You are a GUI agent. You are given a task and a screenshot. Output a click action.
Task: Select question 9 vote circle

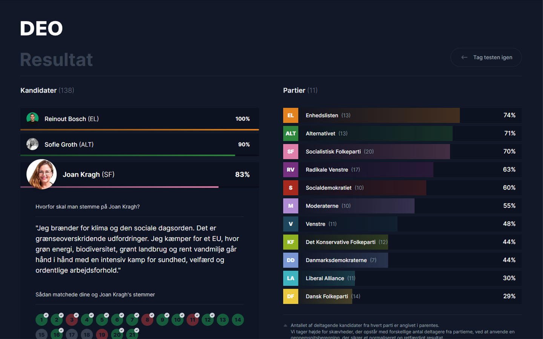click(x=162, y=320)
